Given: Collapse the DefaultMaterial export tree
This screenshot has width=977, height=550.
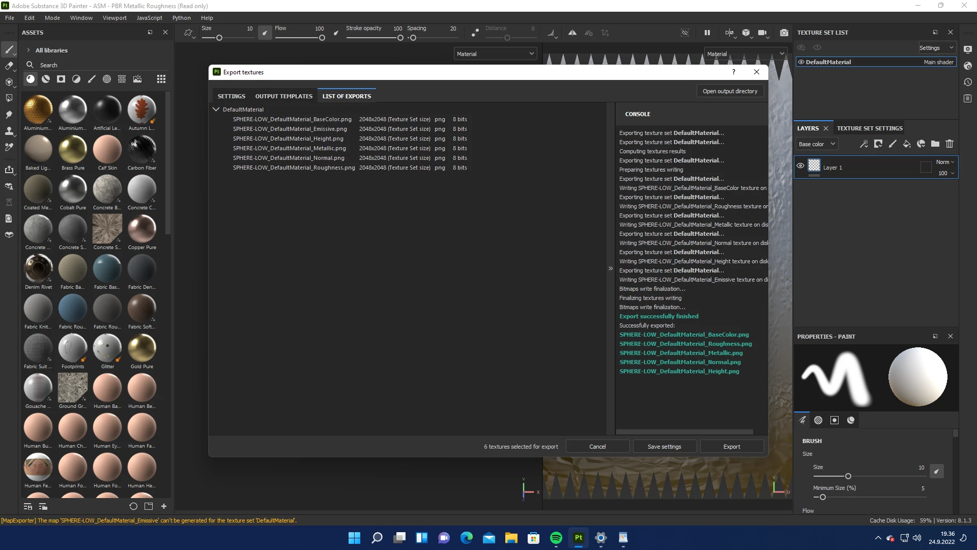Looking at the screenshot, I should point(216,109).
